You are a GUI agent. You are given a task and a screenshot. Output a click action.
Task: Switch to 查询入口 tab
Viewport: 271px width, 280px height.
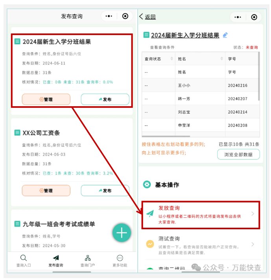click(24, 261)
